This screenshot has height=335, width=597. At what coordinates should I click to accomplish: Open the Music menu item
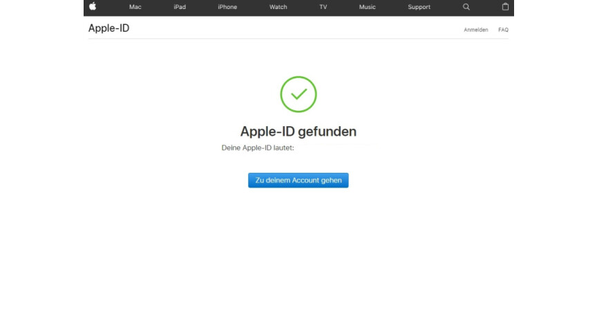pyautogui.click(x=367, y=7)
